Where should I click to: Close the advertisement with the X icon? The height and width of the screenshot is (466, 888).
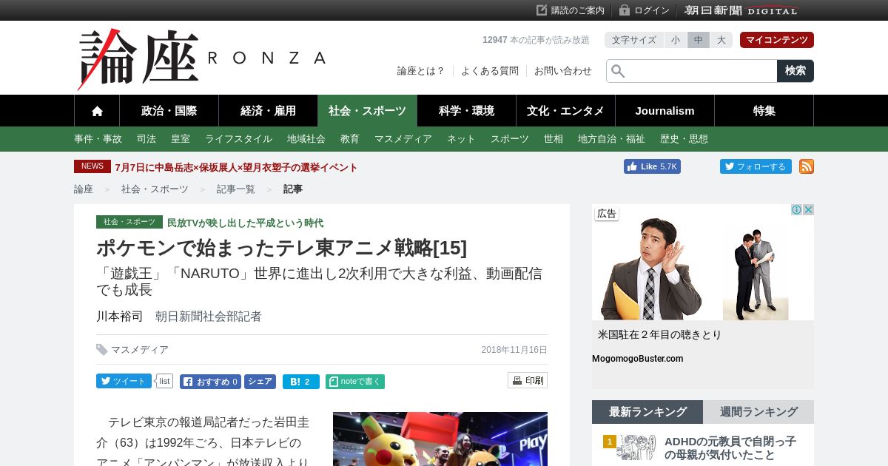pos(809,210)
